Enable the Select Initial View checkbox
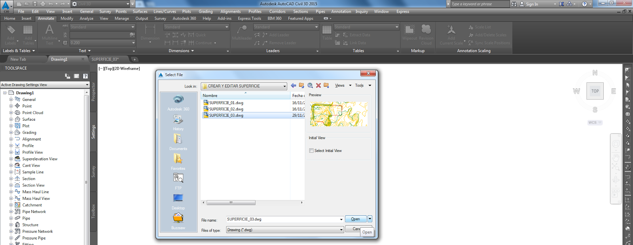Image resolution: width=633 pixels, height=245 pixels. (311, 151)
